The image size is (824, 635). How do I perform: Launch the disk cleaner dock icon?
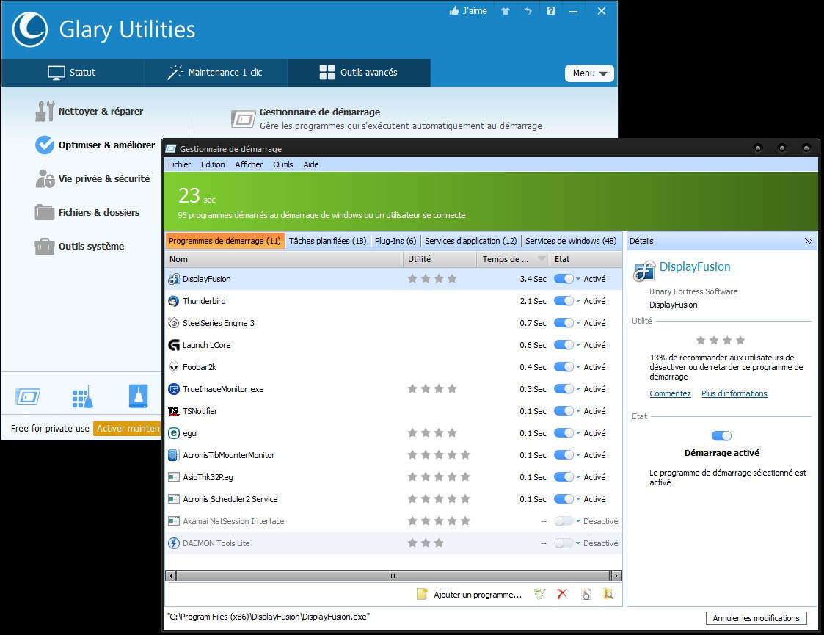(138, 396)
